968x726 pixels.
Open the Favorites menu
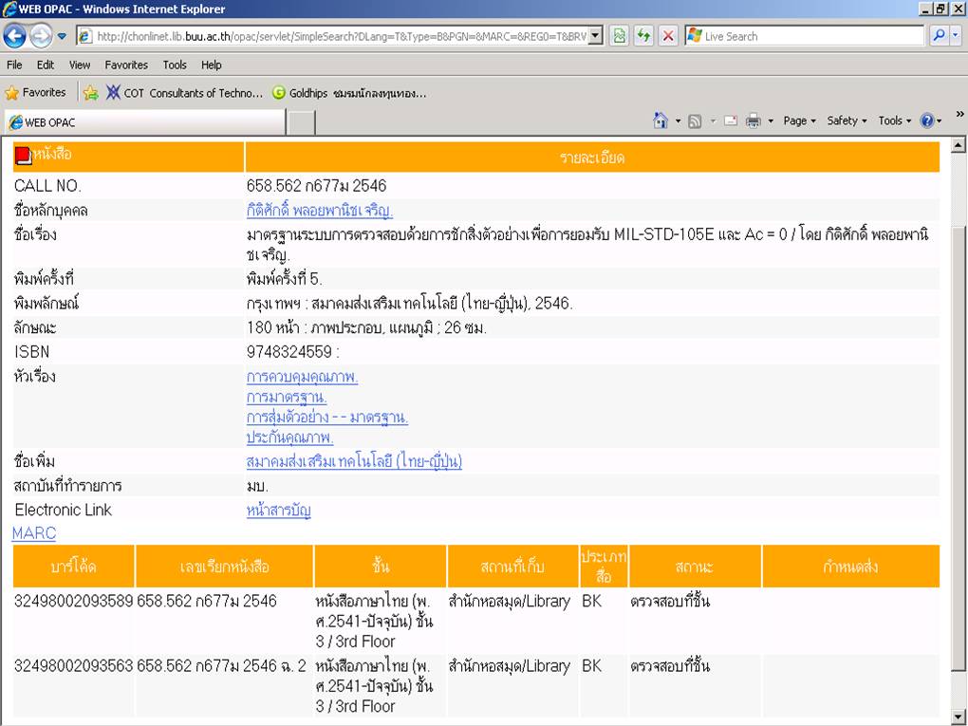coord(126,65)
